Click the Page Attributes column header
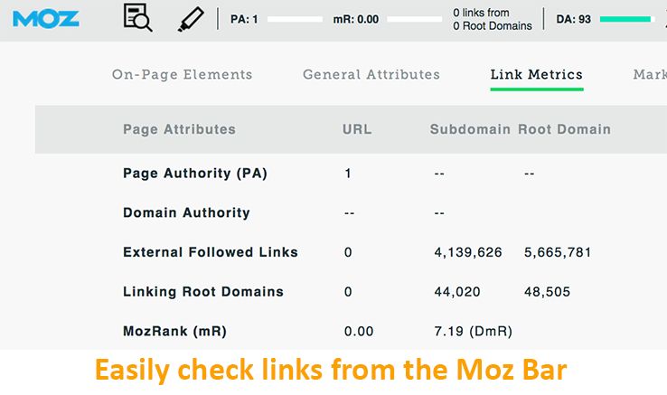Image resolution: width=667 pixels, height=395 pixels. (x=179, y=129)
